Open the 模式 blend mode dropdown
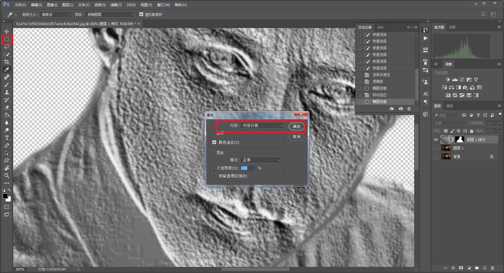Screen dimensions: 504x273 click(261, 160)
